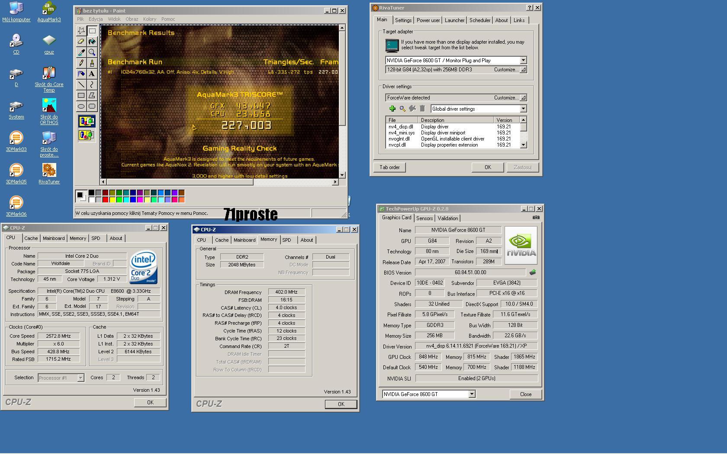Click the Tab order button in RivaTuner
The image size is (727, 454).
pyautogui.click(x=389, y=167)
